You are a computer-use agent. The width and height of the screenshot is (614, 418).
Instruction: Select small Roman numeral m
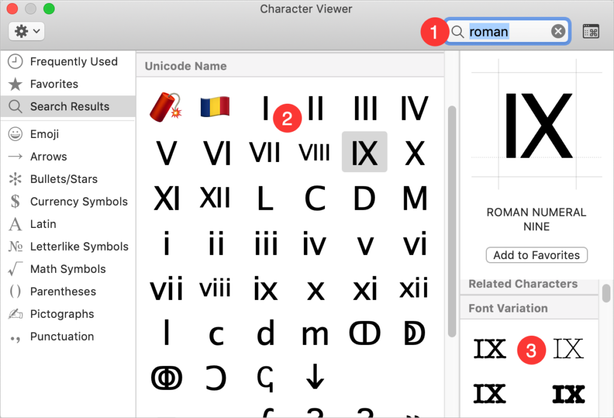click(315, 334)
